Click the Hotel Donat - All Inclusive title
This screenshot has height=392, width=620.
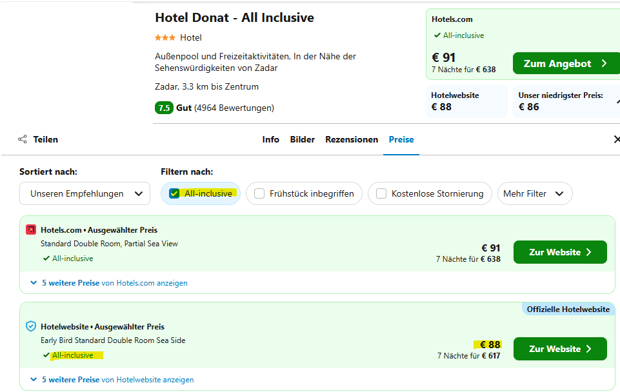(x=234, y=18)
